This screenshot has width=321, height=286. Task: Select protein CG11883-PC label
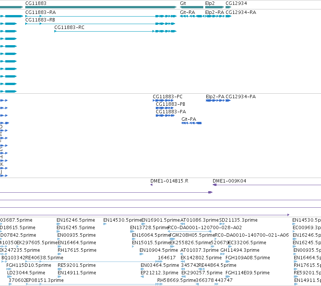point(167,97)
